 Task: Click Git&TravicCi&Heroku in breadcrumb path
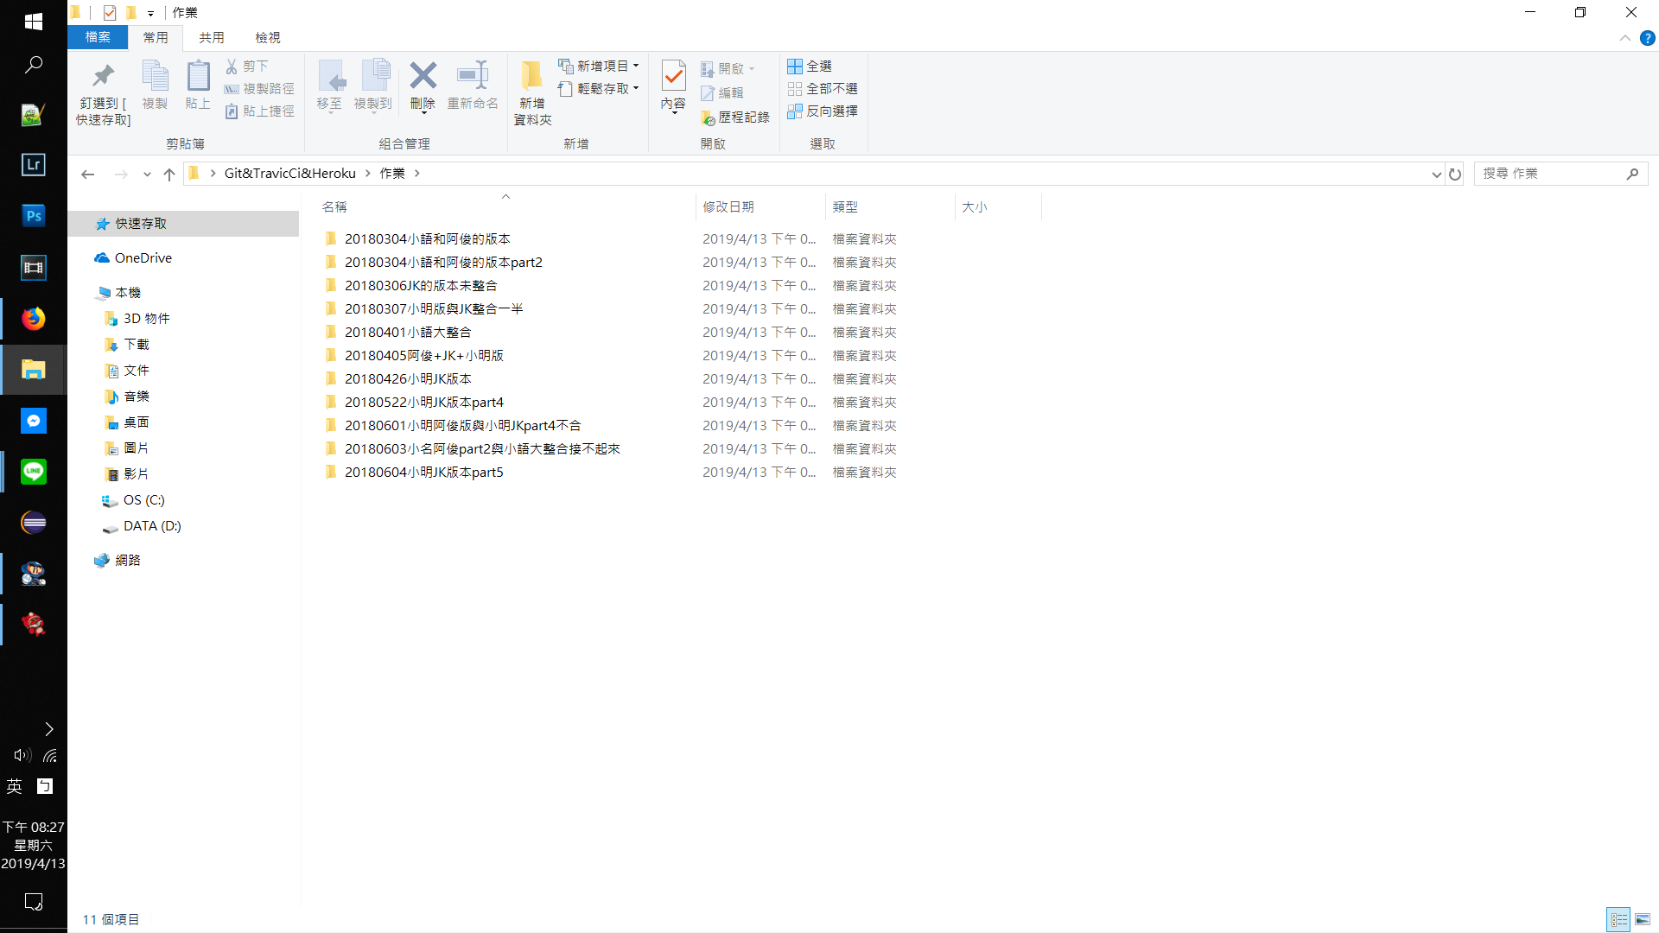pos(289,174)
